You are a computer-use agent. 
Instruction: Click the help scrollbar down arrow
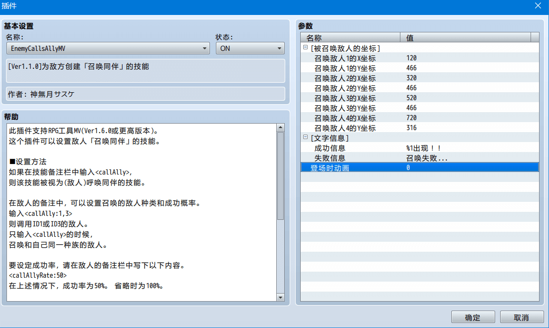[x=280, y=298]
